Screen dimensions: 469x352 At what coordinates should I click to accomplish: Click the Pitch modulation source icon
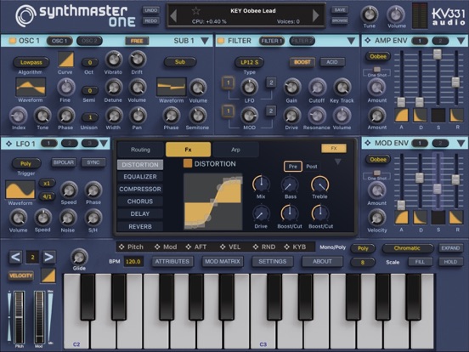(x=121, y=247)
